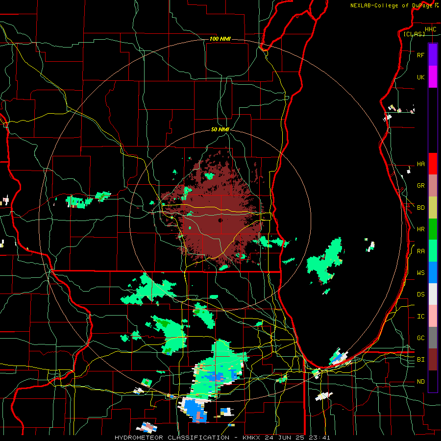Click the 'IC' legend label
This screenshot has height=441, width=441.
point(420,317)
